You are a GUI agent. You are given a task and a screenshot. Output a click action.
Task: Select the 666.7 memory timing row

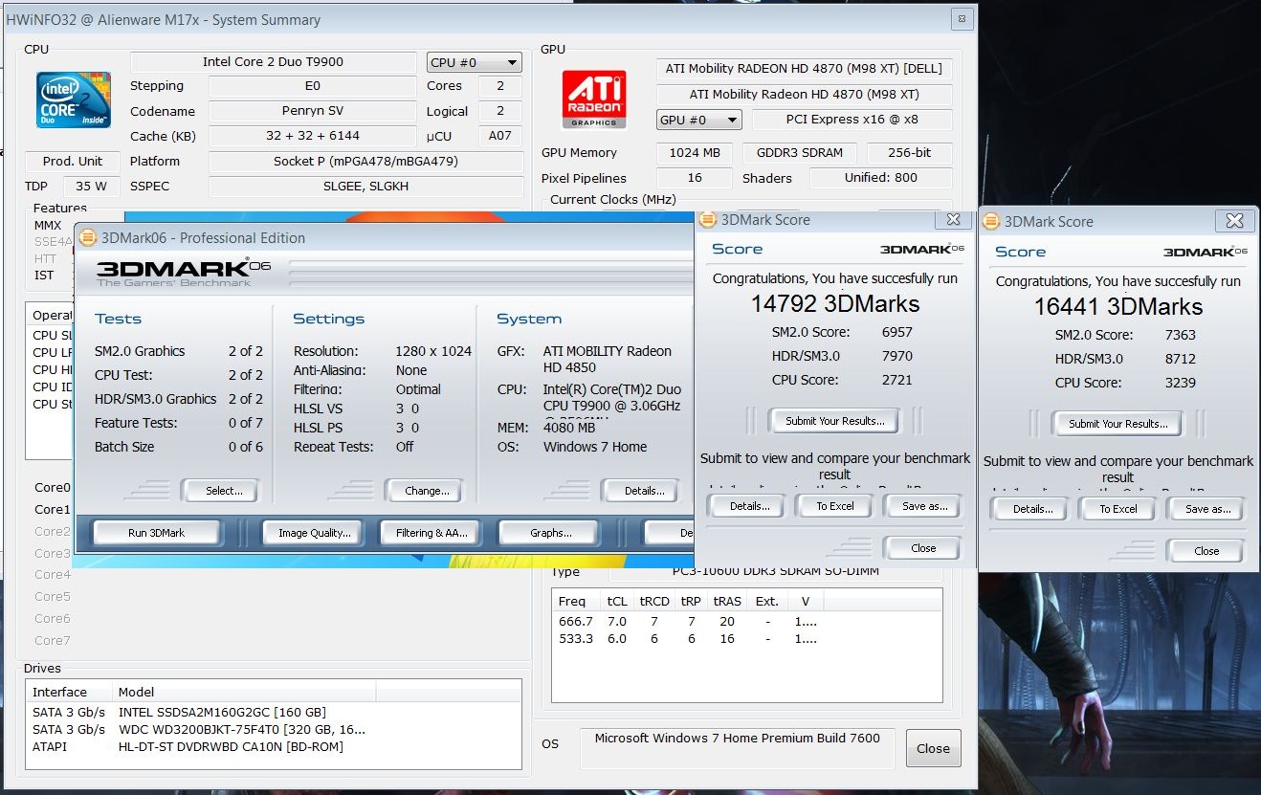pos(746,621)
